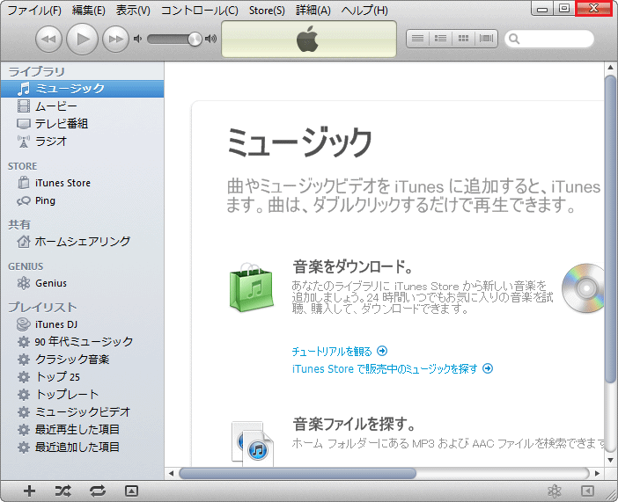The height and width of the screenshot is (502, 618).
Task: Open the 詳細(A) menu
Action: (313, 11)
